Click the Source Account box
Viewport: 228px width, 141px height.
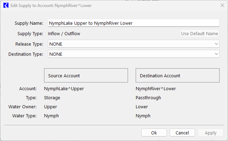[x=86, y=76]
